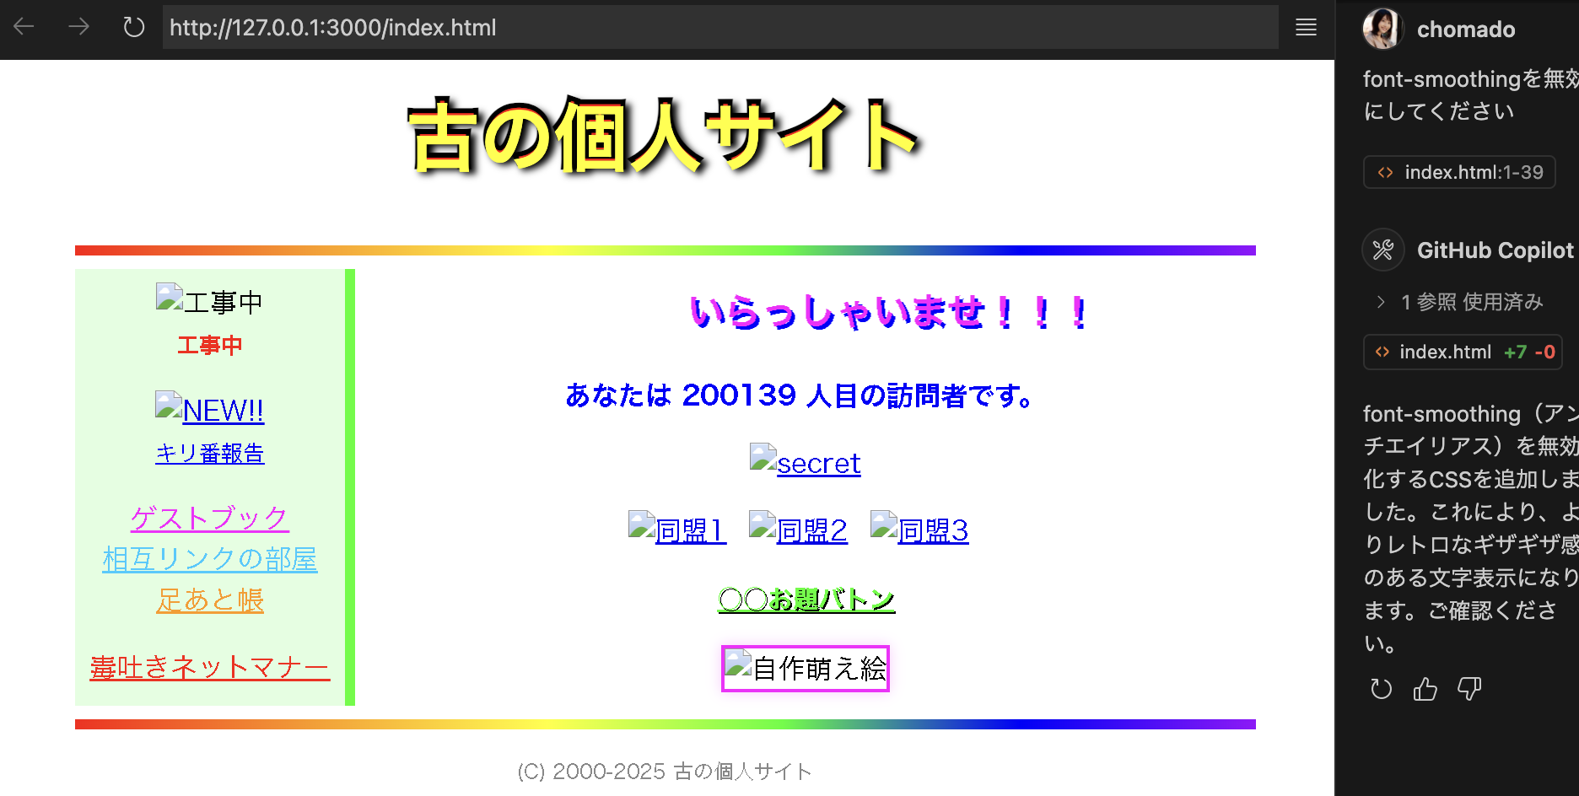Click the 自作萌え絵 pink-bordered link
Screen dimensions: 1579x796
click(805, 668)
